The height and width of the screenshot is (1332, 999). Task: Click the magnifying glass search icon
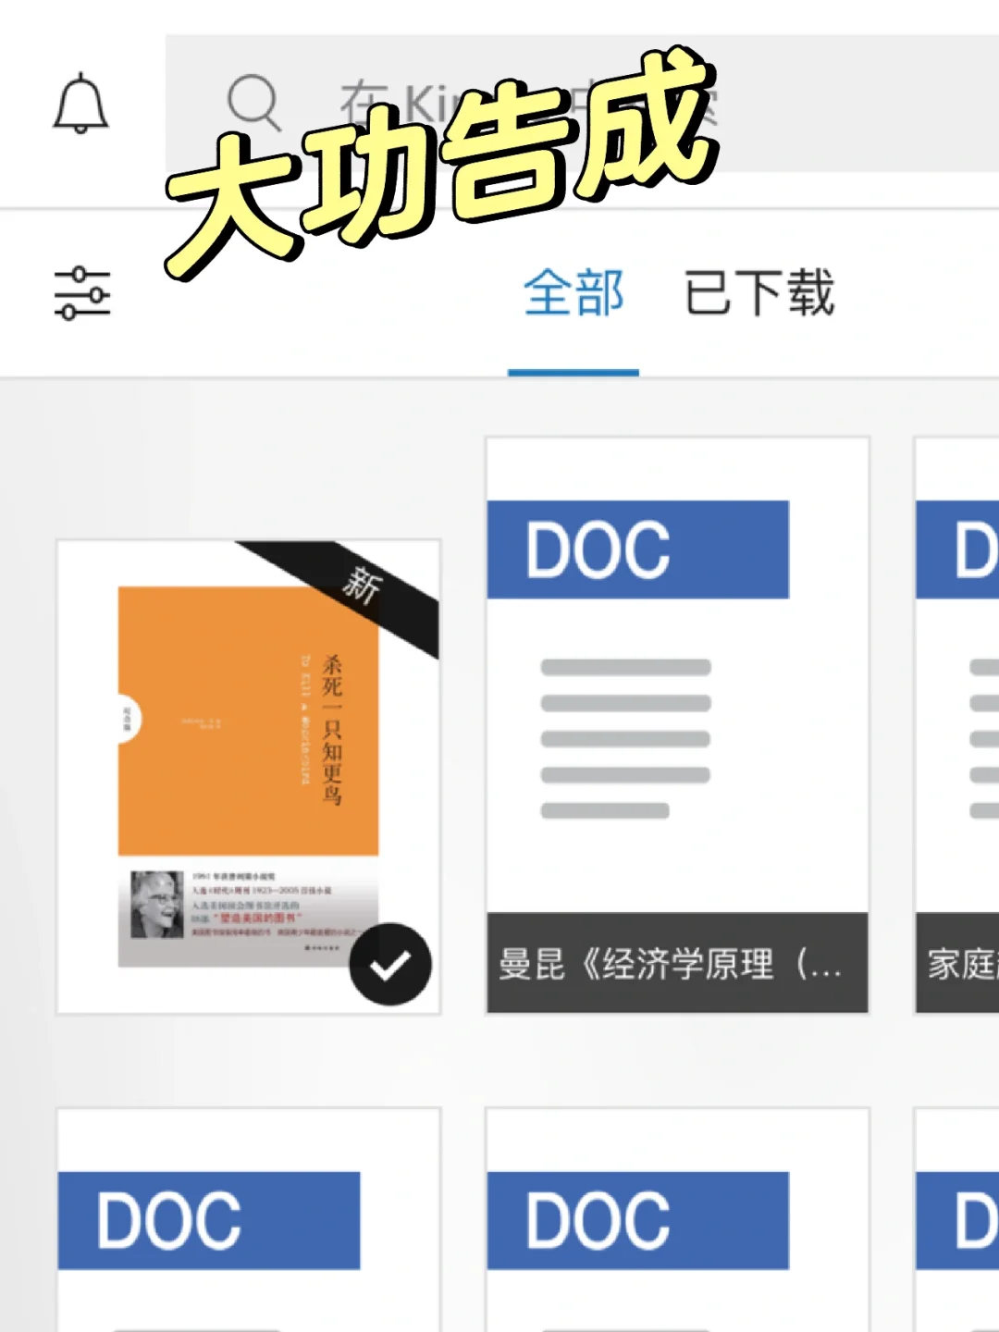tap(253, 102)
